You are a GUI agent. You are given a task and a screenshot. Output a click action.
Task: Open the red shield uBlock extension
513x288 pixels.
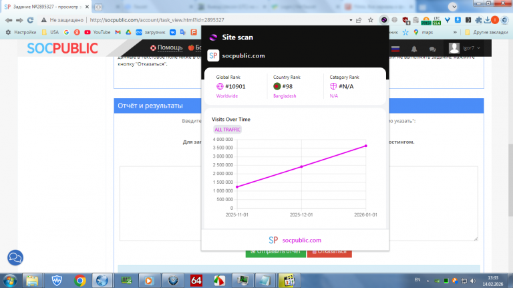405,20
